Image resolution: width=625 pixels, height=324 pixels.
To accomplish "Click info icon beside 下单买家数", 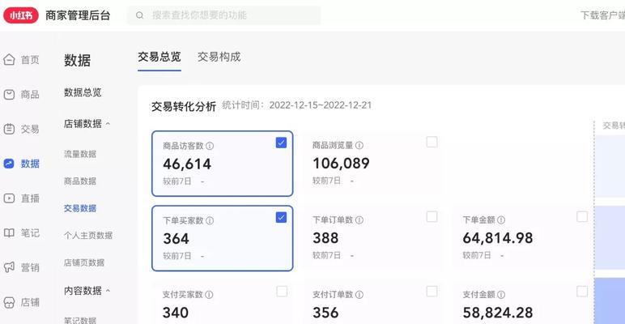I will pyautogui.click(x=210, y=220).
